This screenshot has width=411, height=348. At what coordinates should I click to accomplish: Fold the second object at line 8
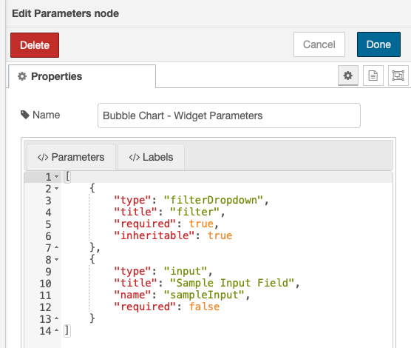click(x=57, y=259)
